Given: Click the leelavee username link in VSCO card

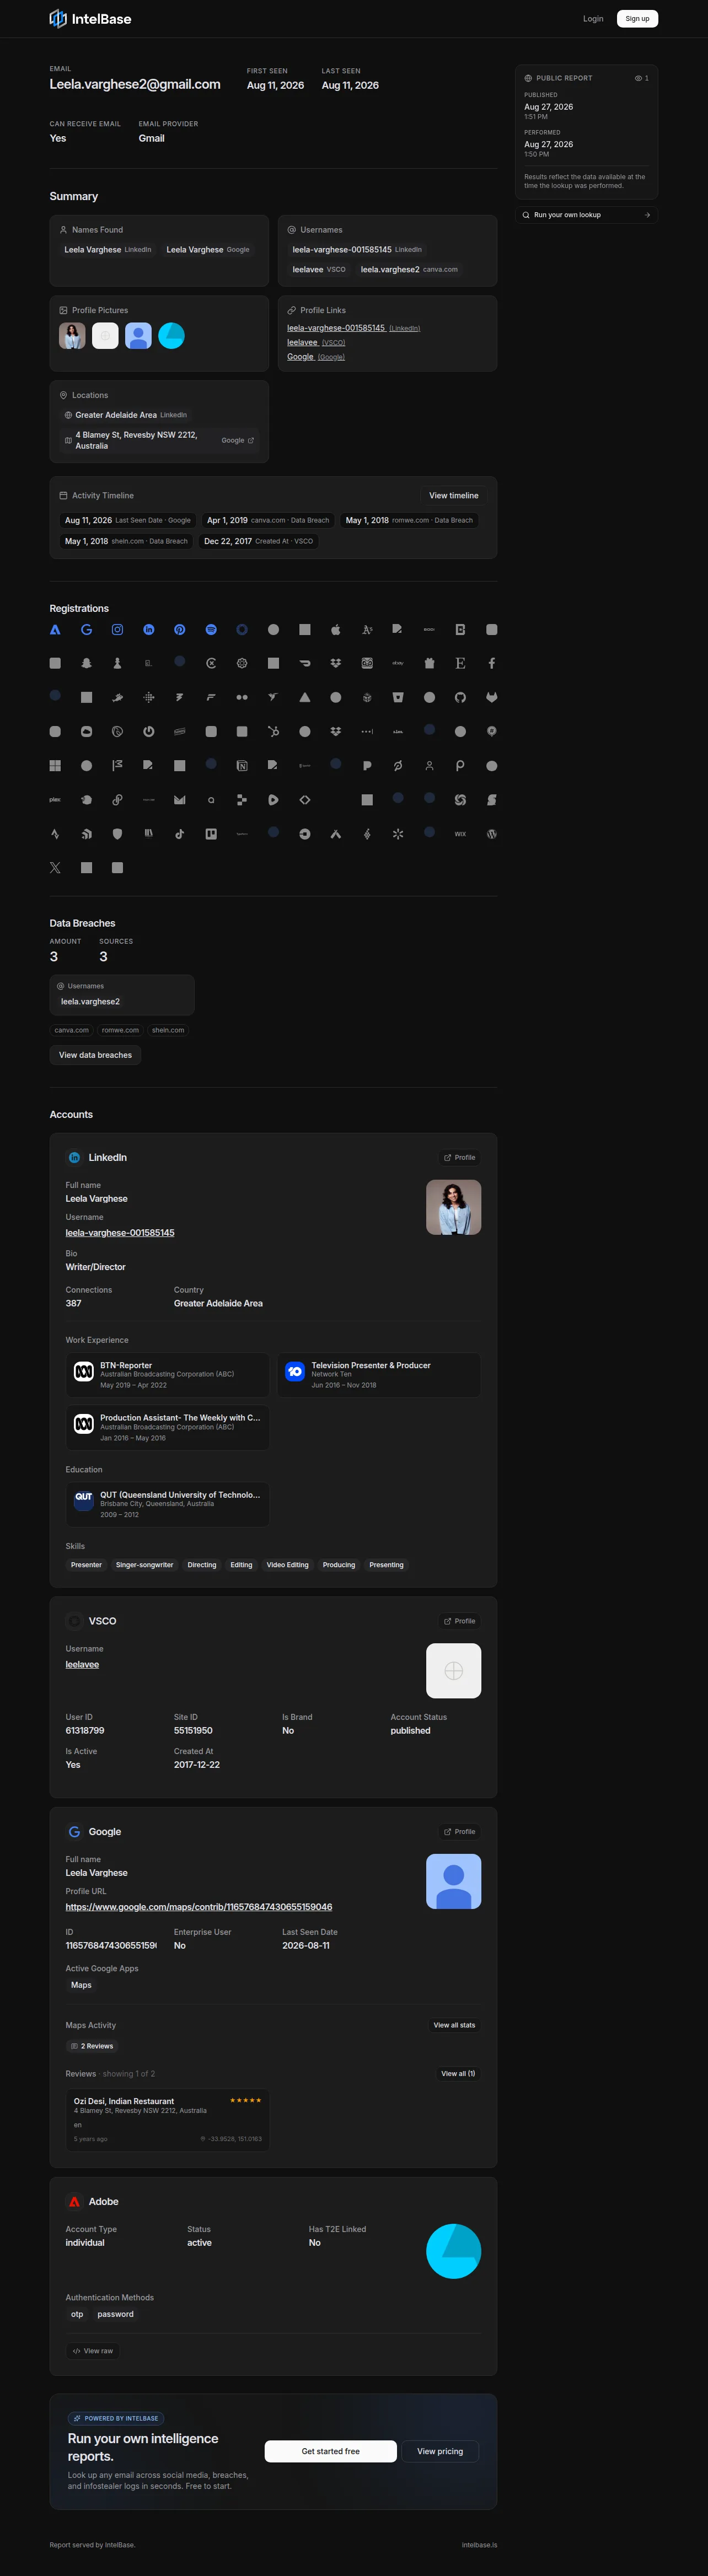Looking at the screenshot, I should pos(82,1665).
